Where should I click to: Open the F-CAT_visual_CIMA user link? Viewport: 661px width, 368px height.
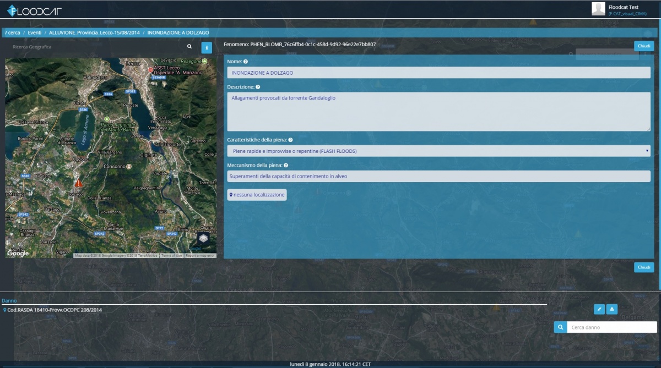click(627, 13)
